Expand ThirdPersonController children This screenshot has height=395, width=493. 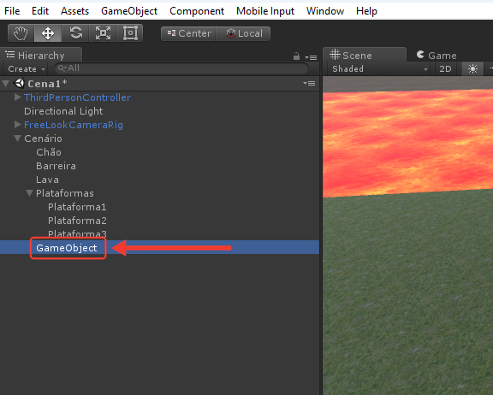click(18, 97)
